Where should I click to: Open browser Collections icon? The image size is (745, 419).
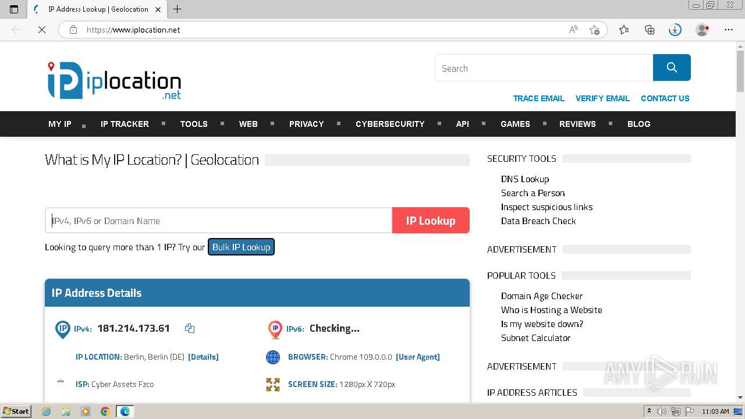(650, 30)
